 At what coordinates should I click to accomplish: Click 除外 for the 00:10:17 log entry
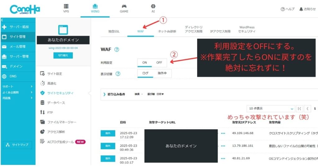(x=108, y=159)
